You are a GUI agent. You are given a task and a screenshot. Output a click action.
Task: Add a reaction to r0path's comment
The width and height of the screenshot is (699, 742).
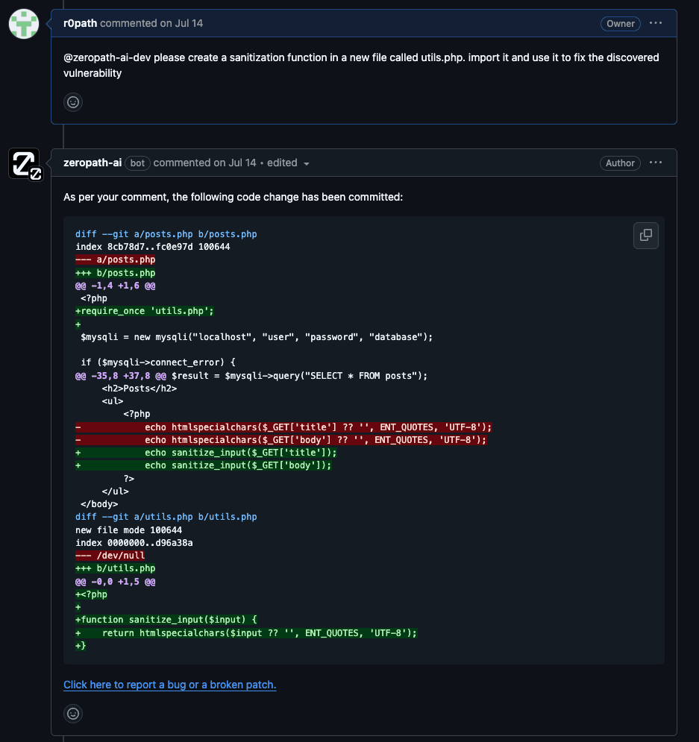click(x=72, y=102)
